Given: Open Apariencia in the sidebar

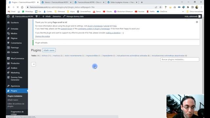Looking at the screenshot, I should pos(15,86).
